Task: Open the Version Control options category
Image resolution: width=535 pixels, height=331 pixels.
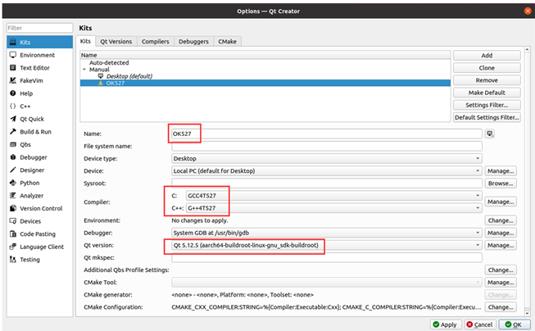Action: pos(39,208)
